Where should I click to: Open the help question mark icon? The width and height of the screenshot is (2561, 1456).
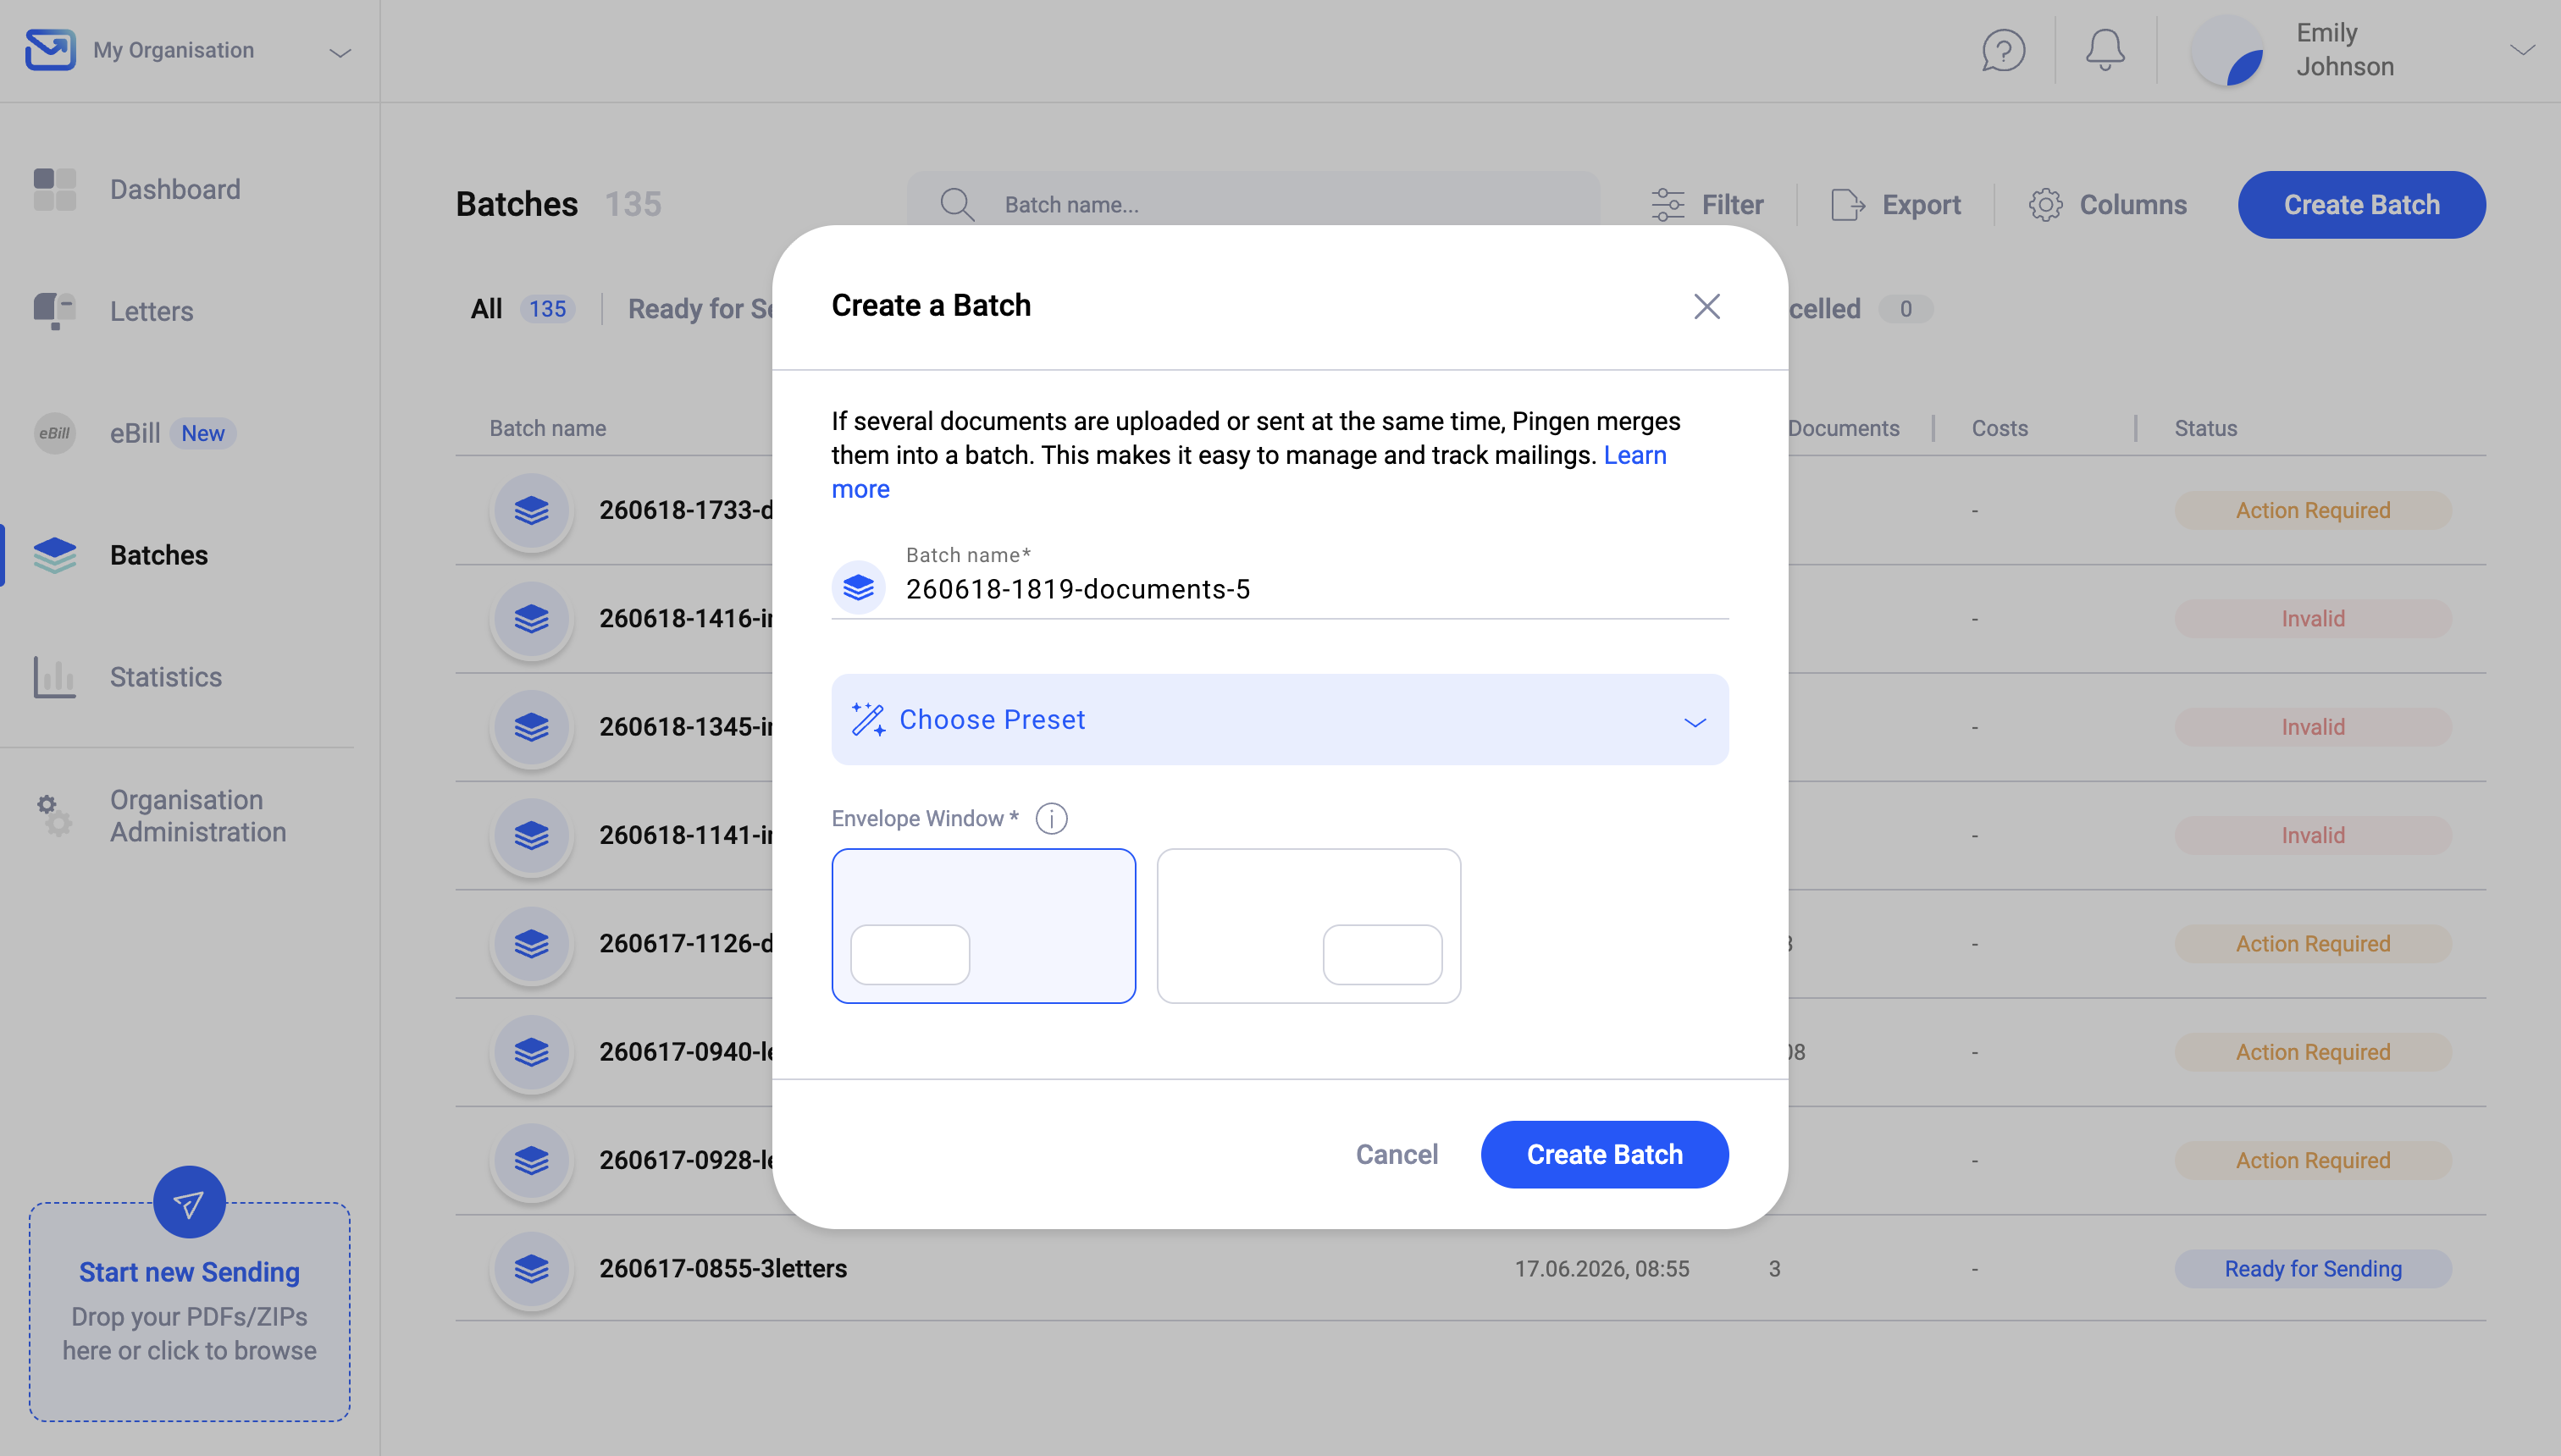2003,50
